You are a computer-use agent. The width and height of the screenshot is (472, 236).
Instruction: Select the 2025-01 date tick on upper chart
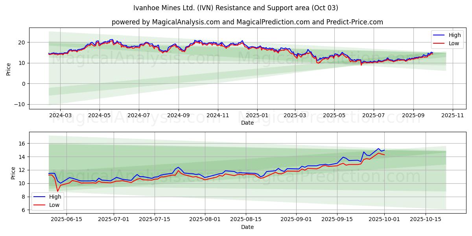click(x=257, y=116)
